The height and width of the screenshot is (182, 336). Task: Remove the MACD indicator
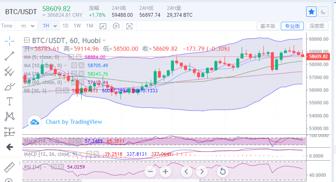(x=97, y=154)
